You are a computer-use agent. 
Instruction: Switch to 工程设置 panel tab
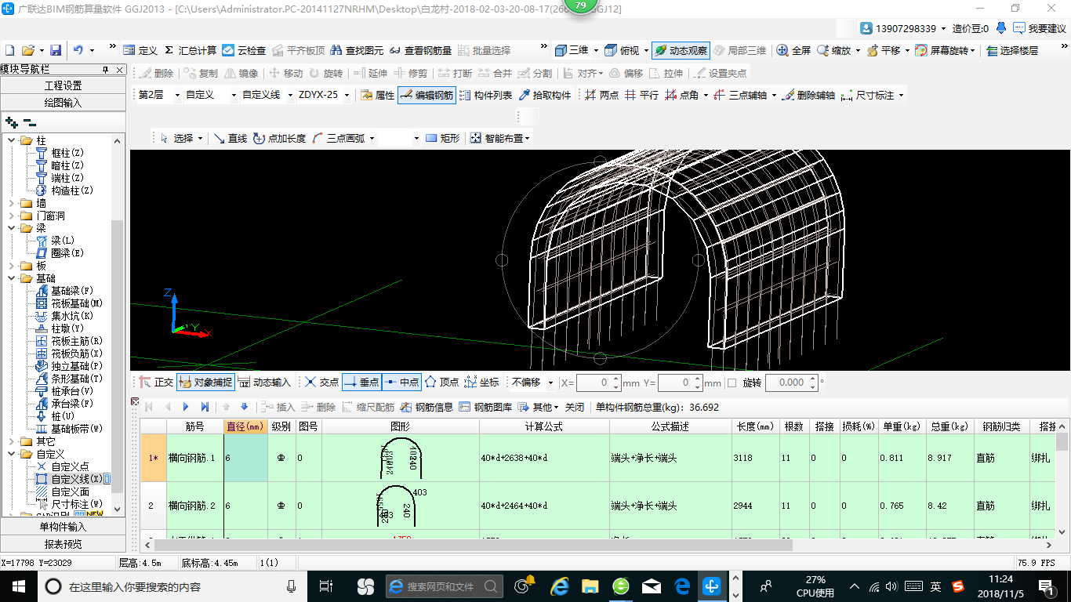tap(63, 85)
